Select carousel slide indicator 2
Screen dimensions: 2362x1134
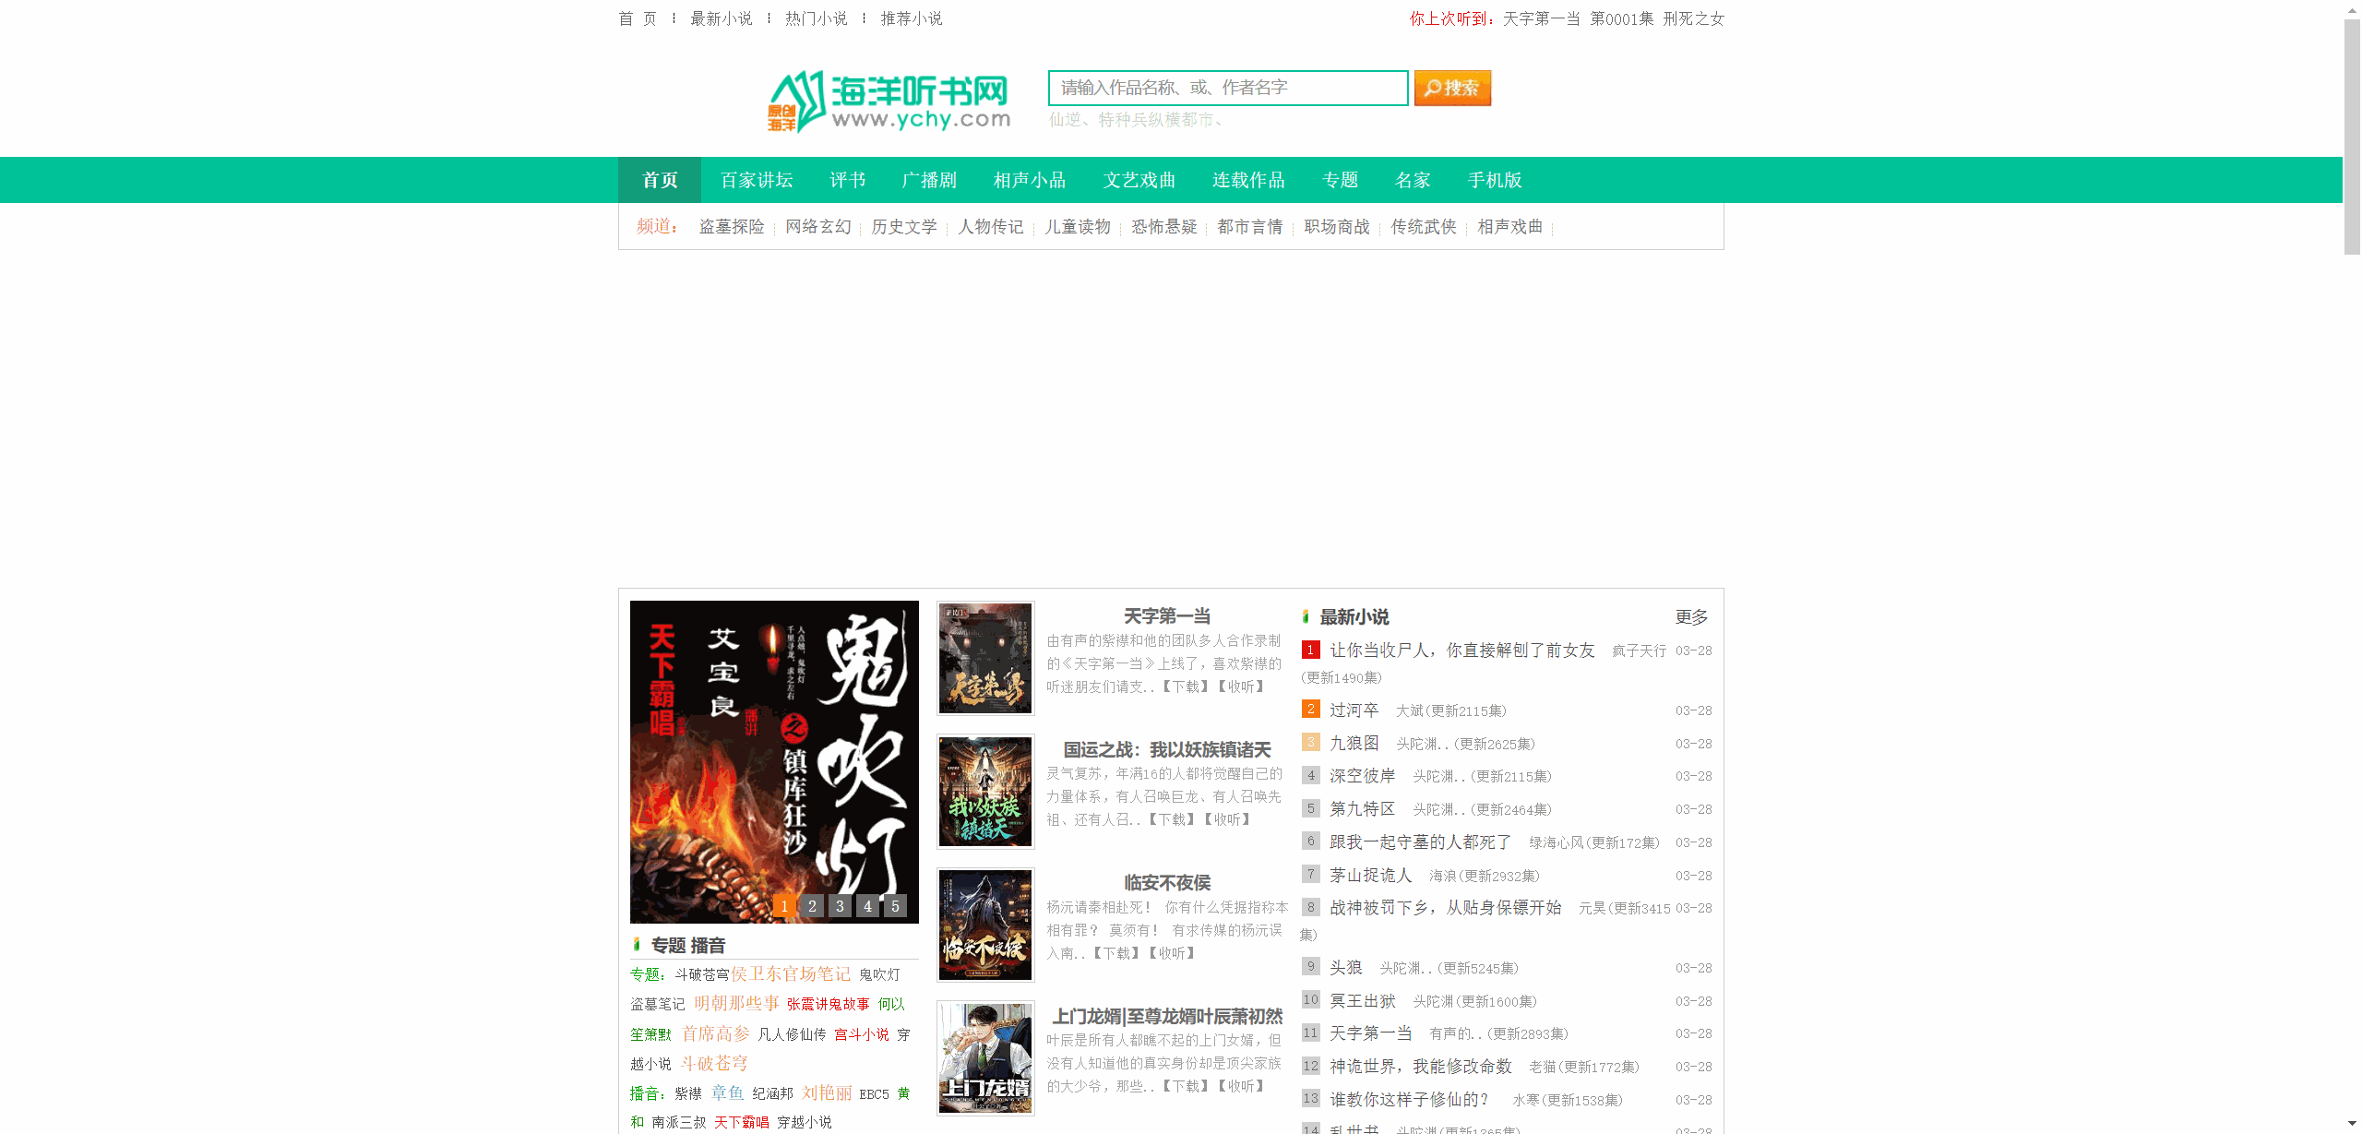pos(811,905)
